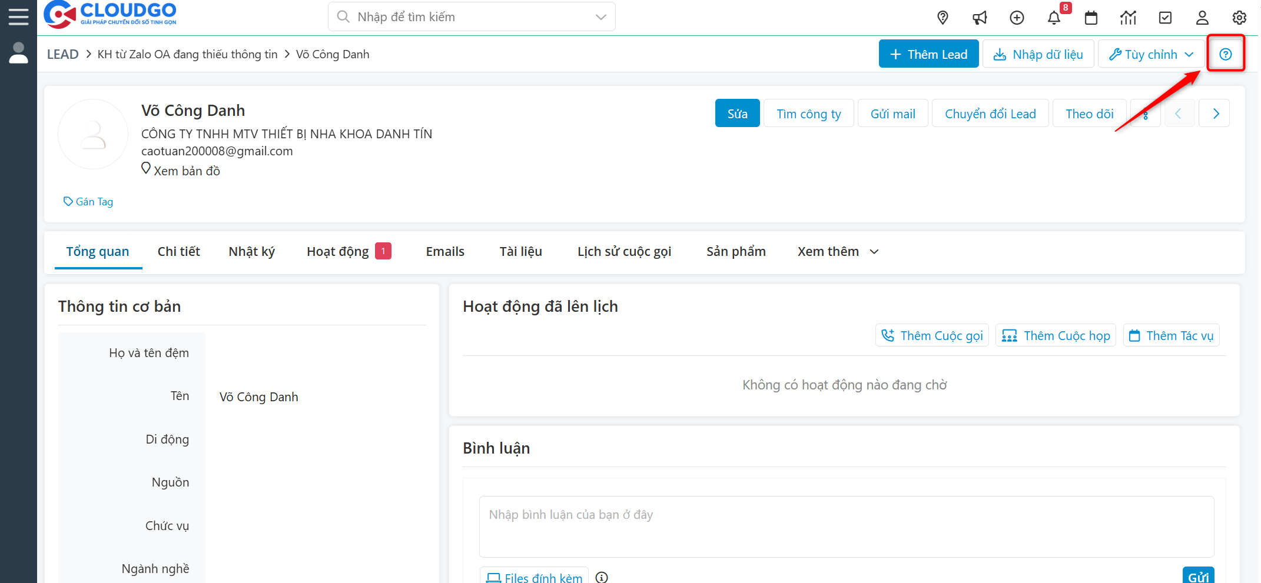This screenshot has width=1261, height=583.
Task: Open the calendar icon in top bar
Action: point(1091,18)
